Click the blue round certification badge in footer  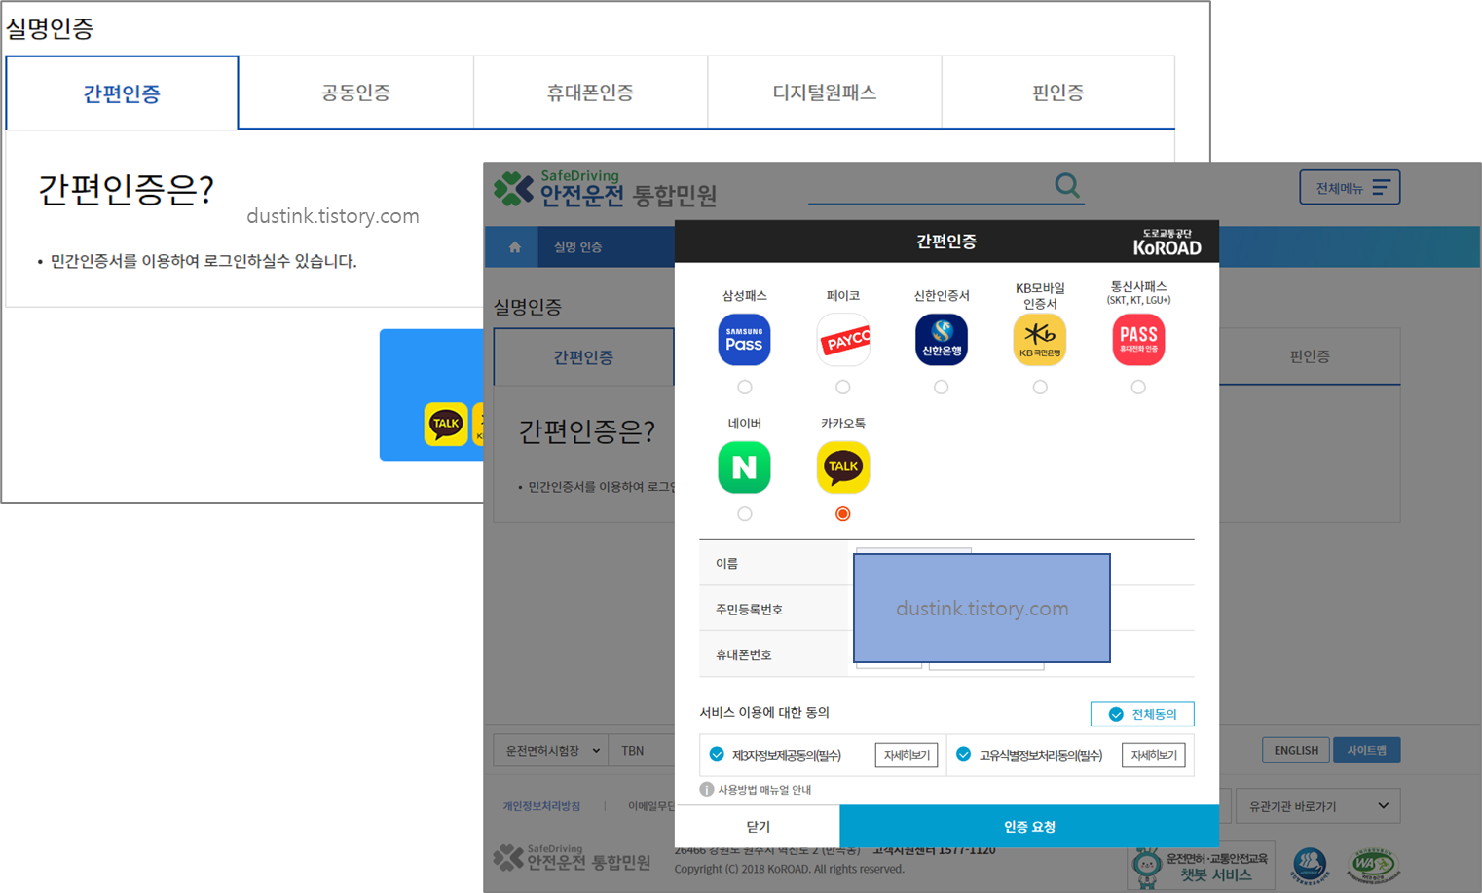pos(1310,865)
